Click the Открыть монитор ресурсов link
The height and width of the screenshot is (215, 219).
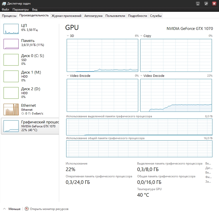point(49,209)
